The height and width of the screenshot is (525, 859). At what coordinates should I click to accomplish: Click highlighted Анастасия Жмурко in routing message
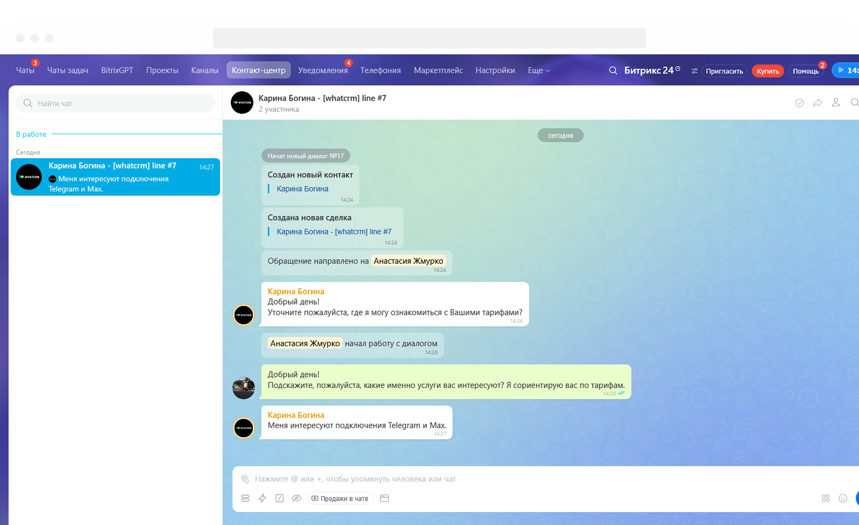click(x=408, y=261)
